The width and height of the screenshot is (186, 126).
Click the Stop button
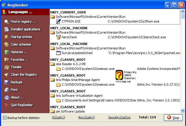click(173, 118)
